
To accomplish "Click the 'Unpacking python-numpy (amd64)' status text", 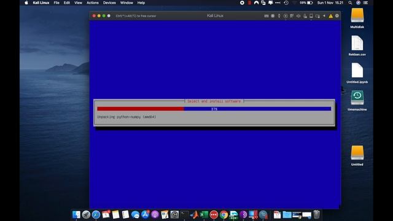I will click(126, 117).
